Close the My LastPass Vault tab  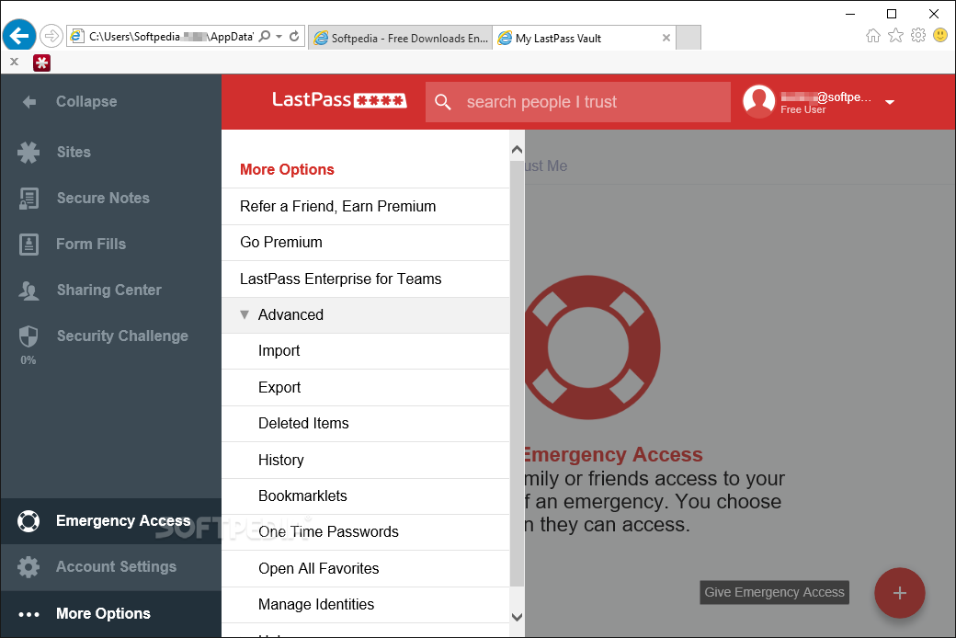point(666,38)
